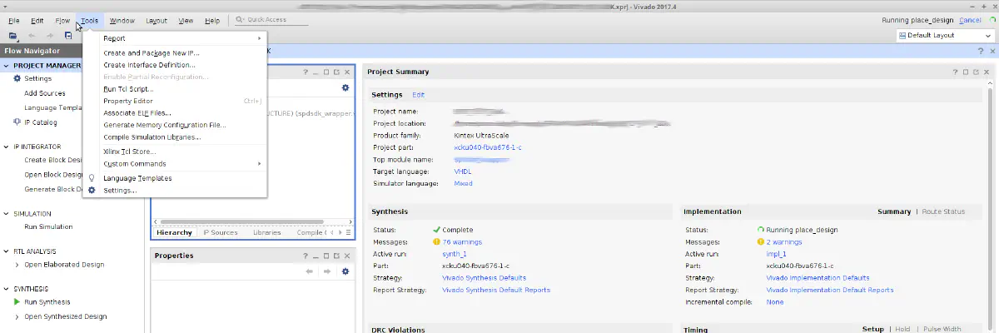Open the File menu
Viewport: 999px width, 333px height.
click(x=14, y=20)
